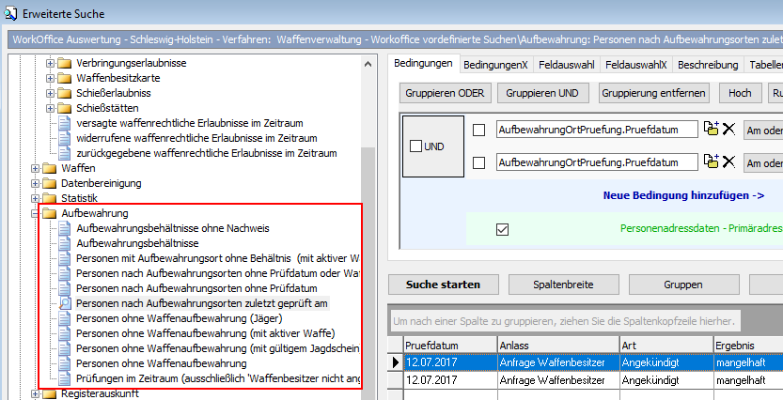Expand the Statistik tree node
This screenshot has height=400, width=783.
35,198
